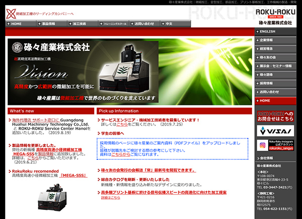302x219 pixels.
Task: Switch to 中文 in the top navigation
Action: click(x=175, y=24)
